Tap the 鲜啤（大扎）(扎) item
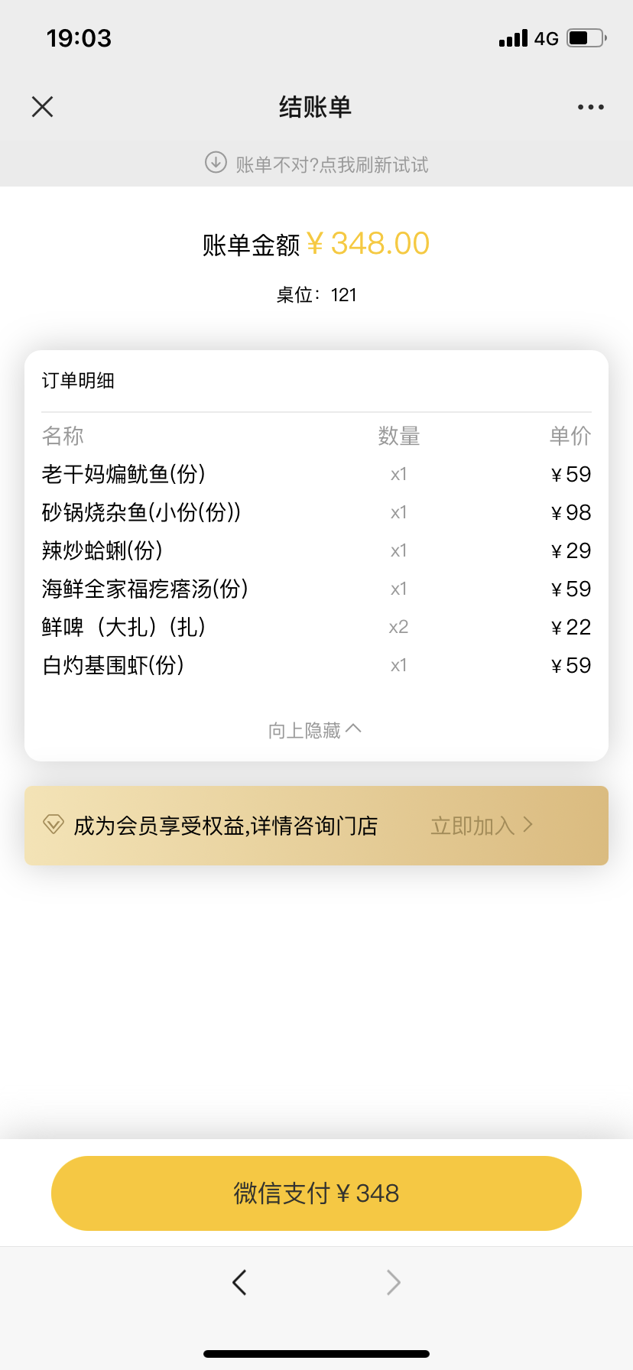Screen dimensions: 633x1370 click(124, 627)
